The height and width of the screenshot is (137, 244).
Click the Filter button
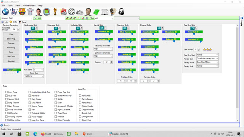point(92,18)
